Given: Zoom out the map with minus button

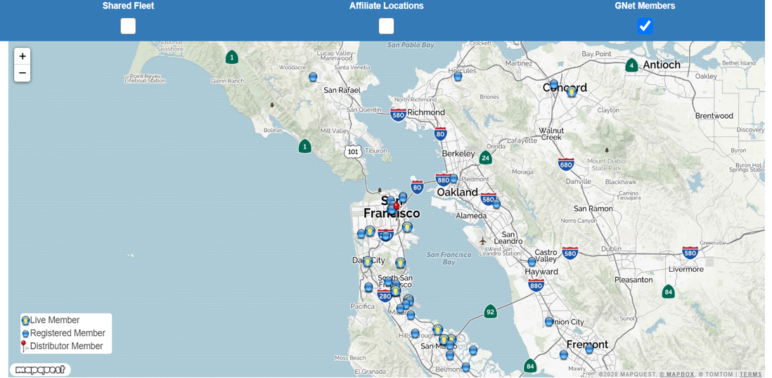Looking at the screenshot, I should point(22,73).
